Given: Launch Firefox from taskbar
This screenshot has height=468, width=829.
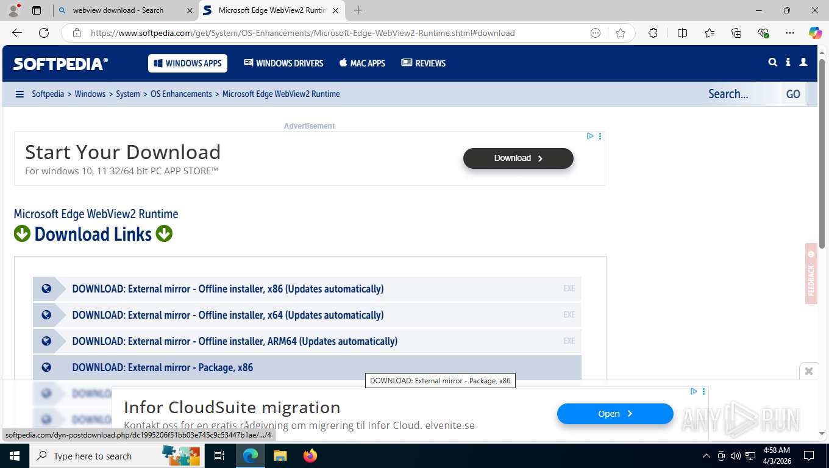Looking at the screenshot, I should coord(310,456).
